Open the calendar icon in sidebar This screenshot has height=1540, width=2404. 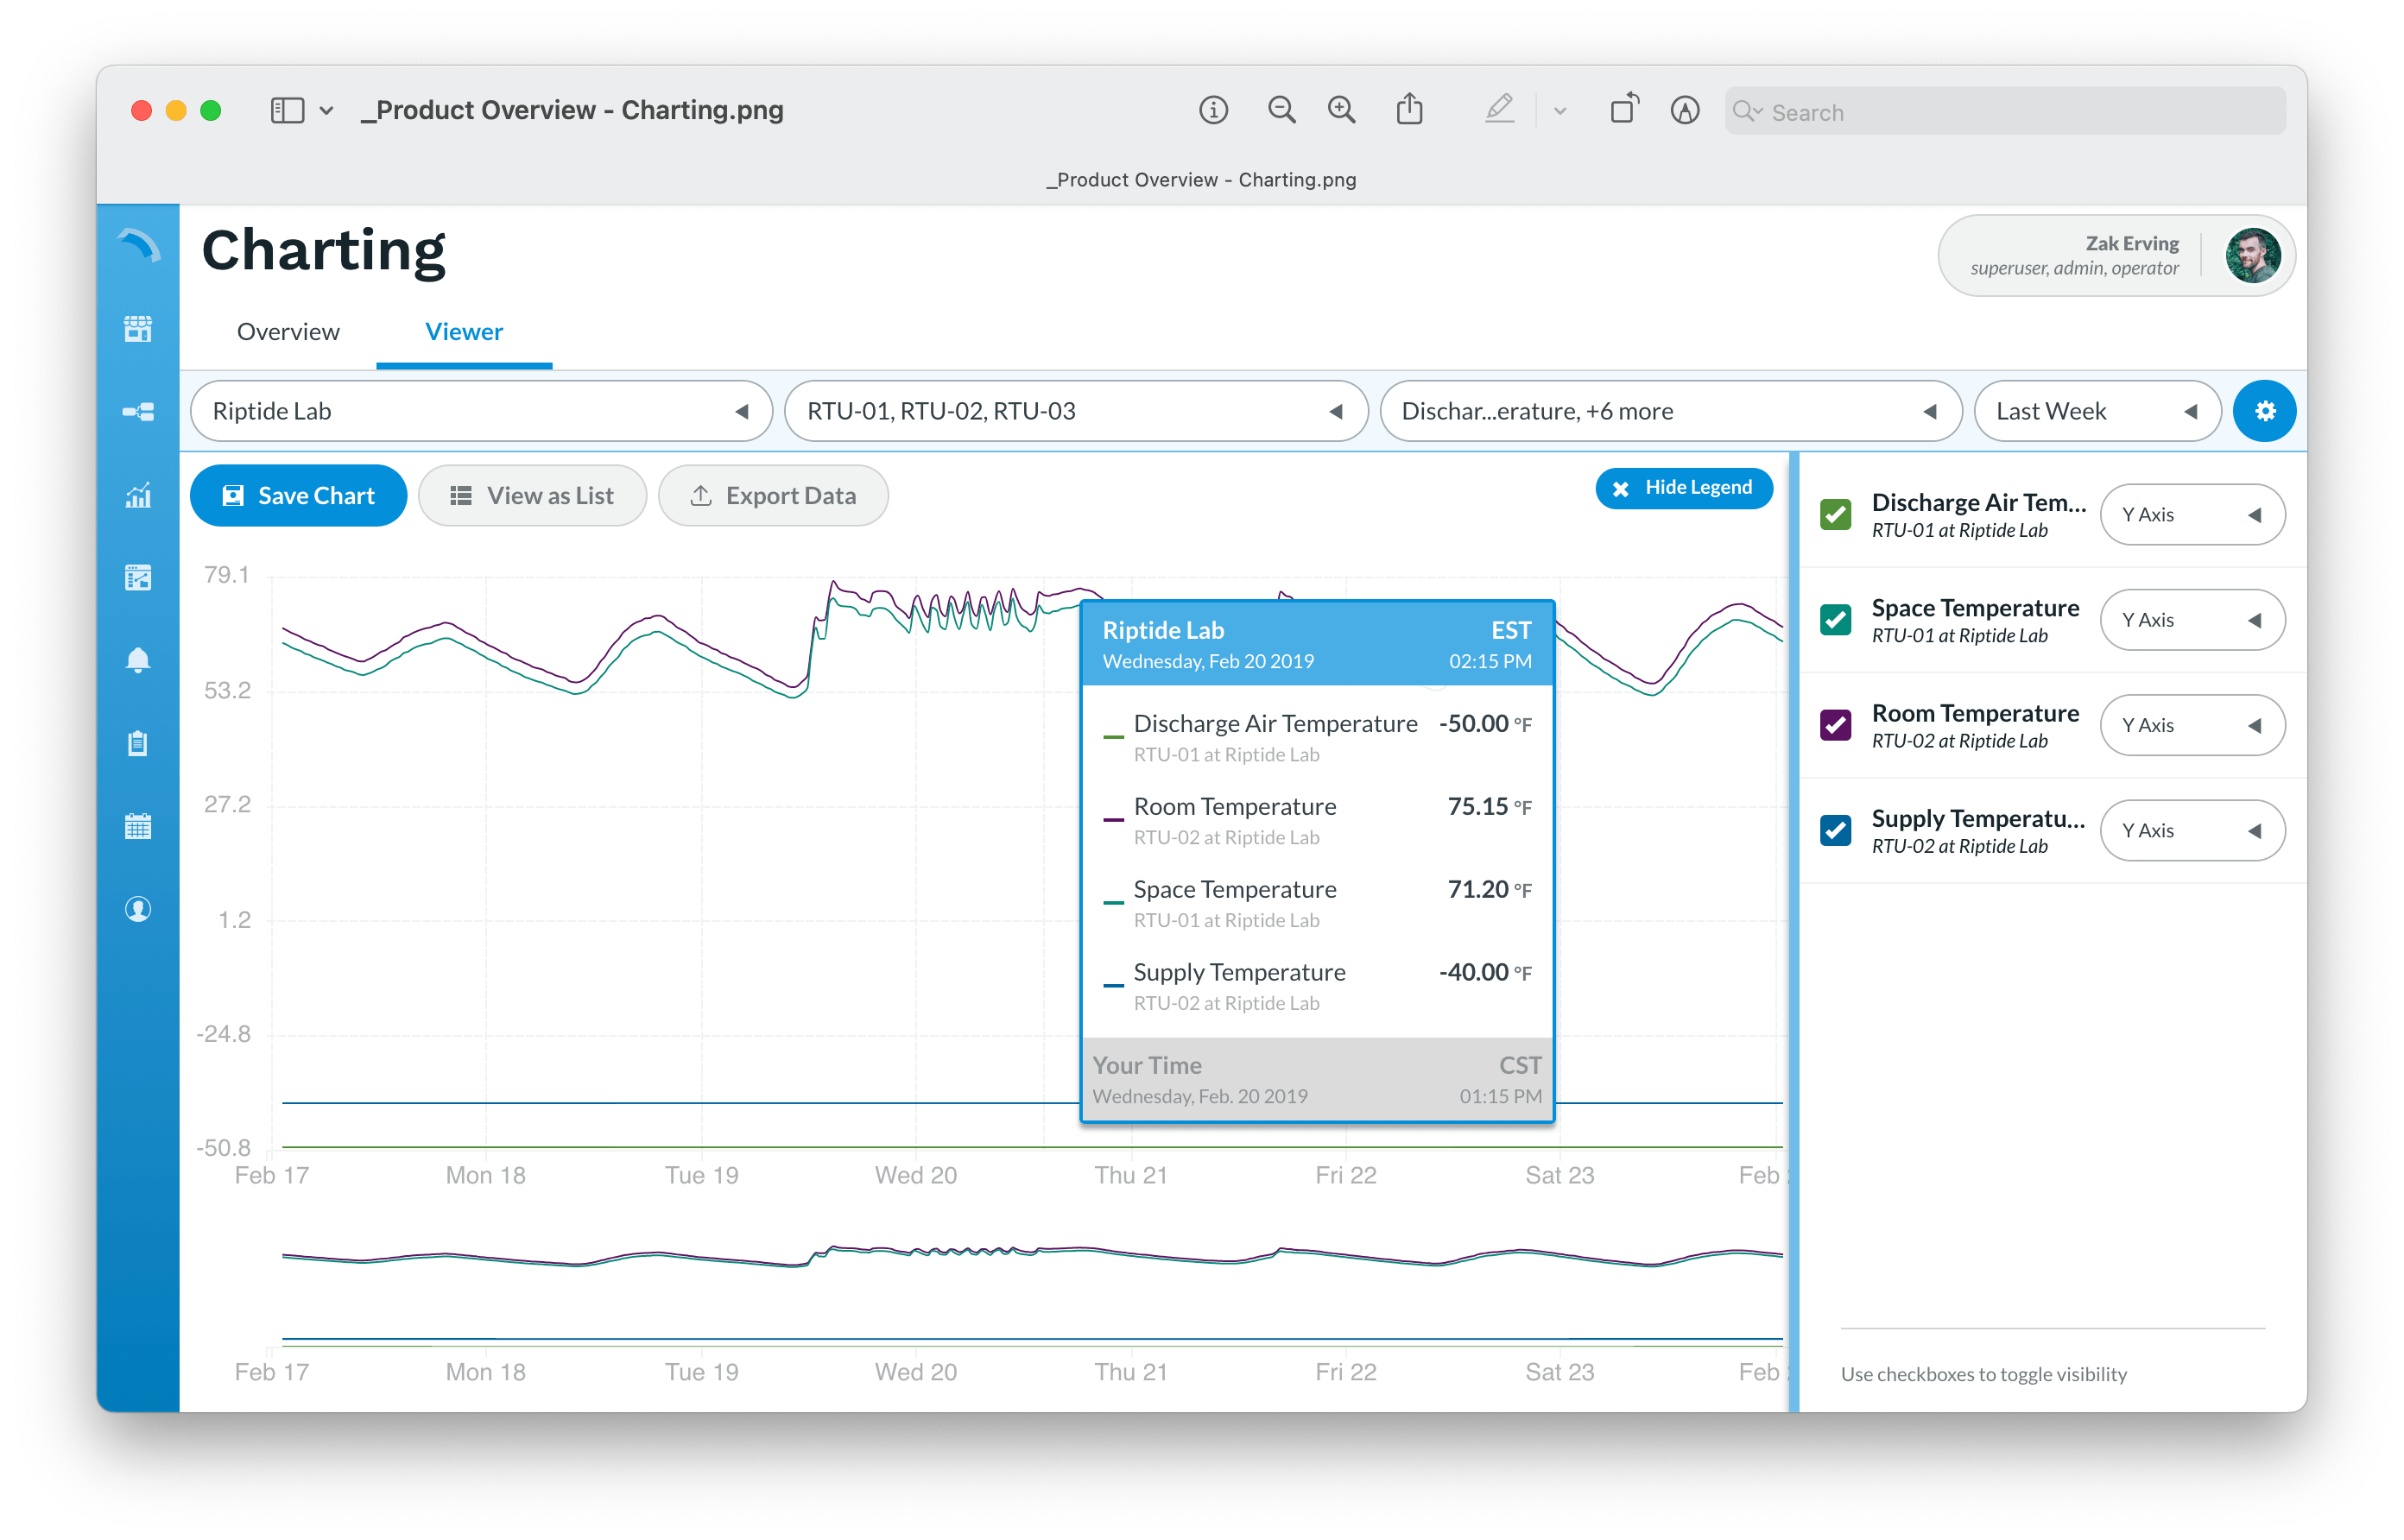[138, 826]
